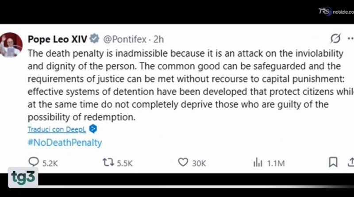Screen dimensions: 354x197
Task: Click the 30K likes count
Action: [x=199, y=163]
